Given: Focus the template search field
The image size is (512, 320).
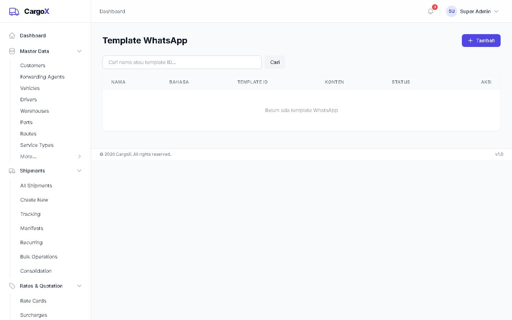Looking at the screenshot, I should 182,62.
